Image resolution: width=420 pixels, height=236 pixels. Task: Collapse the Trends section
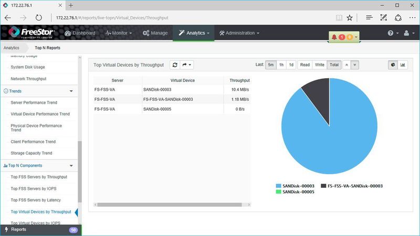[71, 91]
